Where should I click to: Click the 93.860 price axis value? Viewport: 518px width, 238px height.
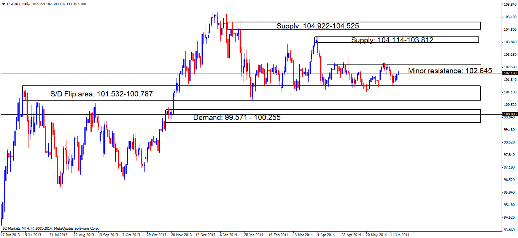[x=509, y=230]
